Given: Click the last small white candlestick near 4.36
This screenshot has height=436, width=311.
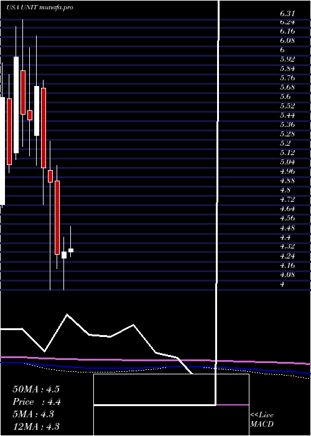Looking at the screenshot, I should coord(71,250).
